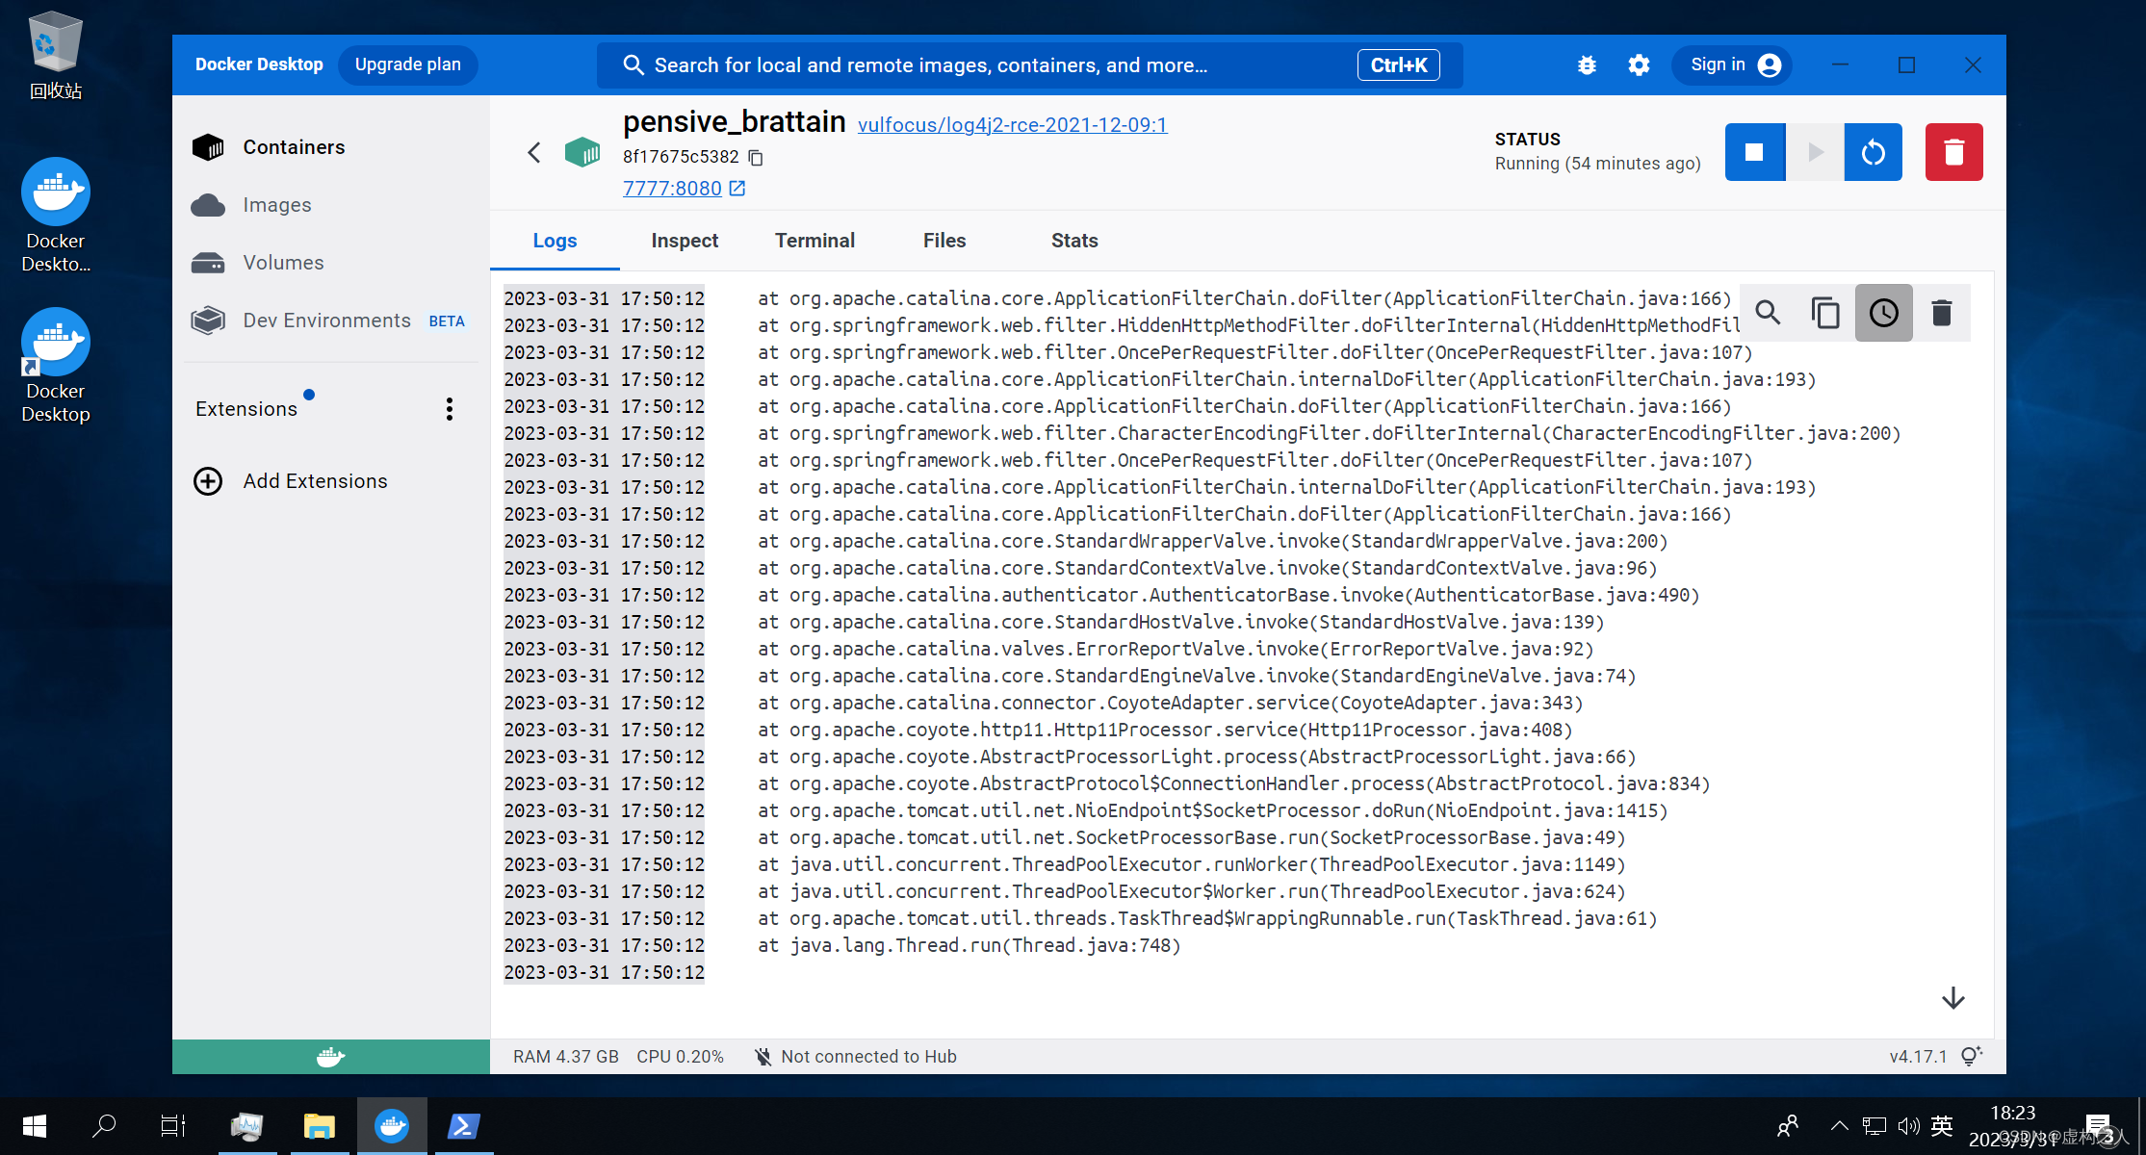Image resolution: width=2146 pixels, height=1155 pixels.
Task: Switch to the Logs tab
Action: (555, 241)
